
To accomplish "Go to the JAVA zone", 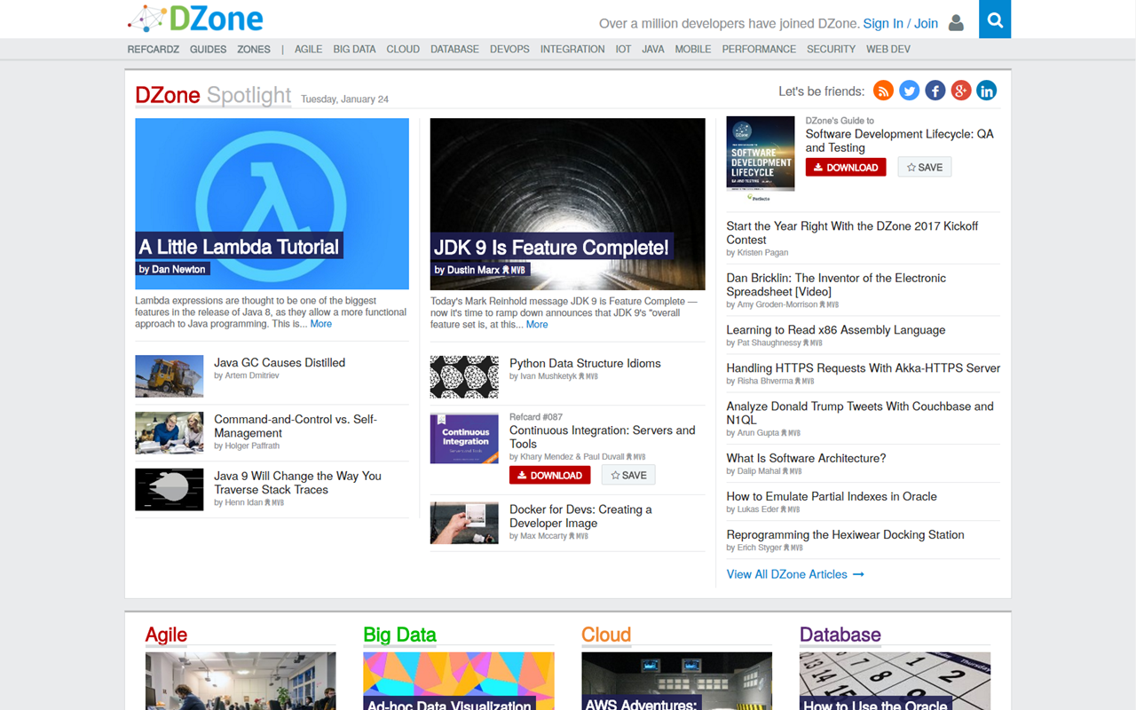I will click(x=653, y=50).
